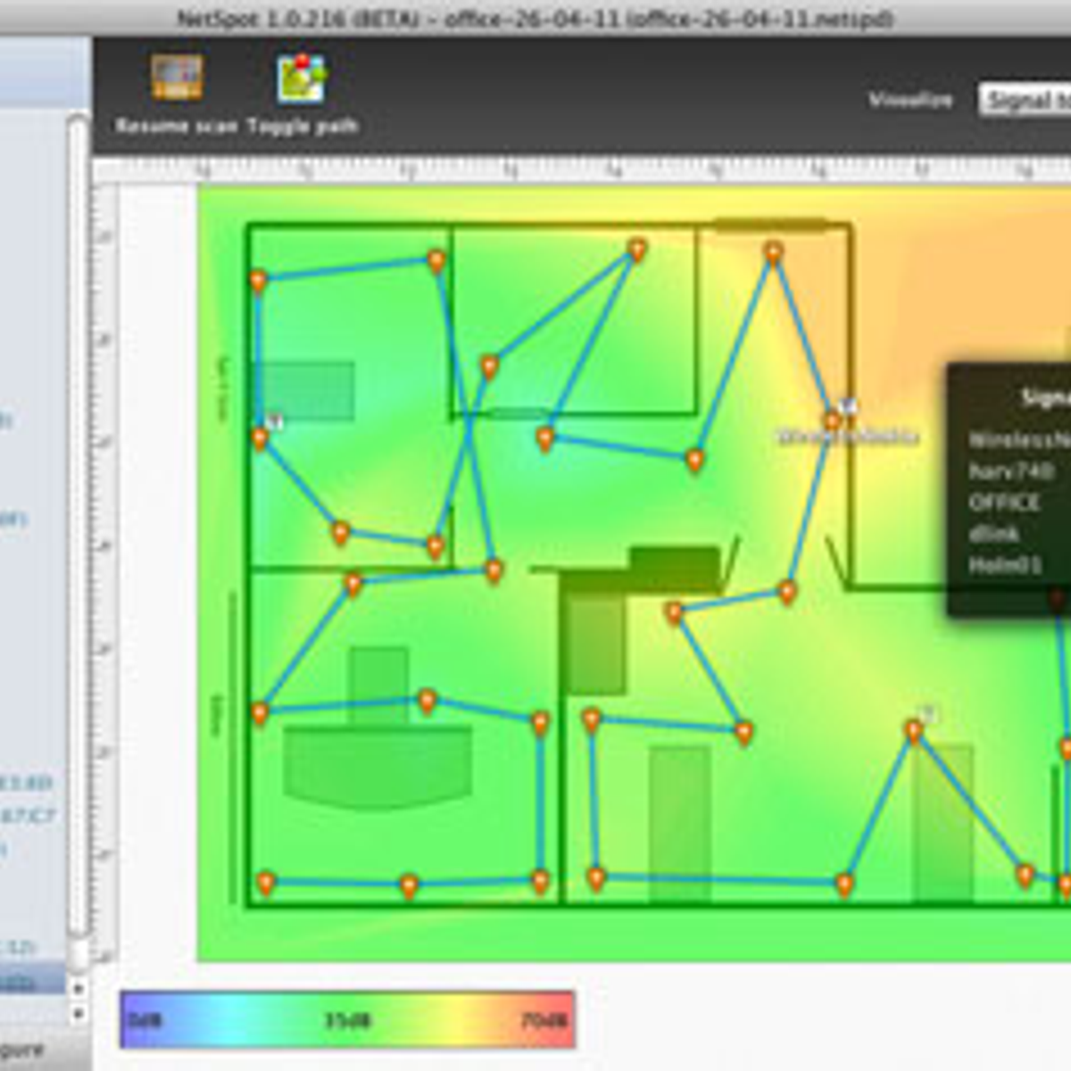Click the sidebar scroll up arrow
This screenshot has width=1071, height=1071.
tap(79, 988)
